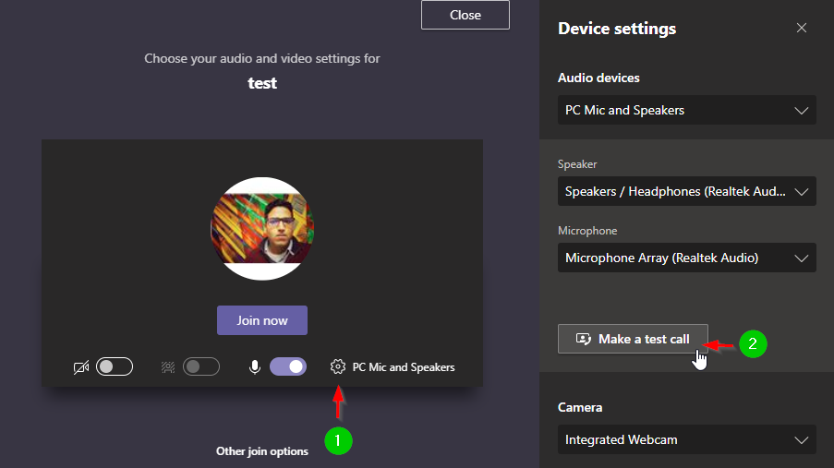
Task: Open the Speaker selection dropdown
Action: pos(686,192)
